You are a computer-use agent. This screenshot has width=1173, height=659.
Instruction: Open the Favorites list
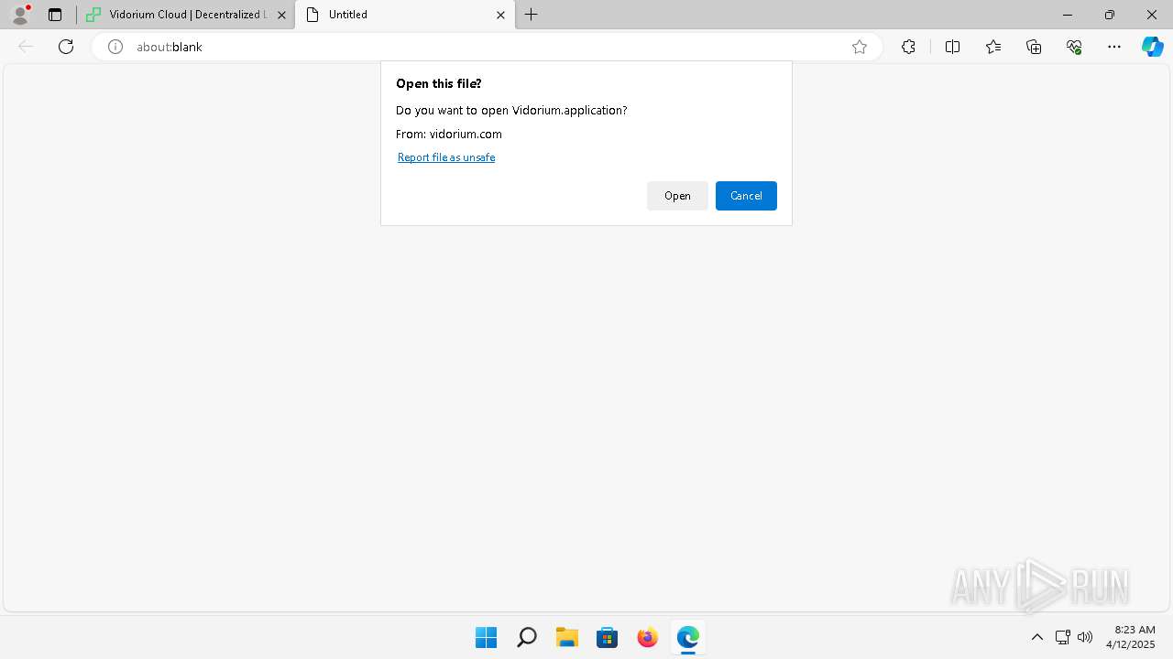pos(993,47)
